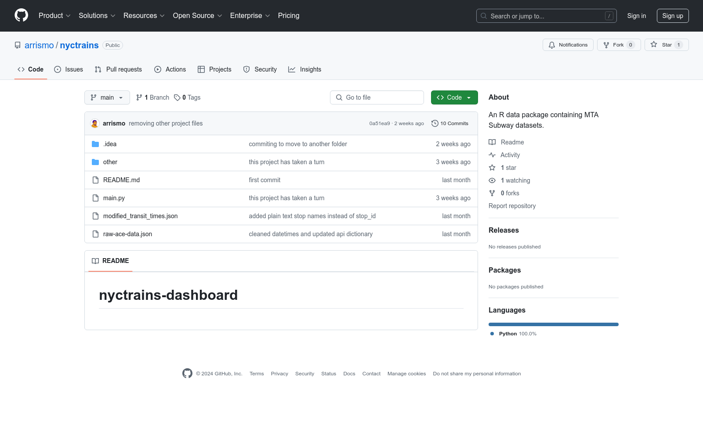Click the file icon beside main.py
Viewport: 703px width, 439px height.
click(95, 198)
